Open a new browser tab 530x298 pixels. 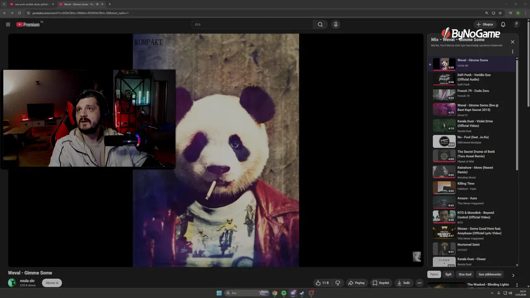click(x=110, y=4)
